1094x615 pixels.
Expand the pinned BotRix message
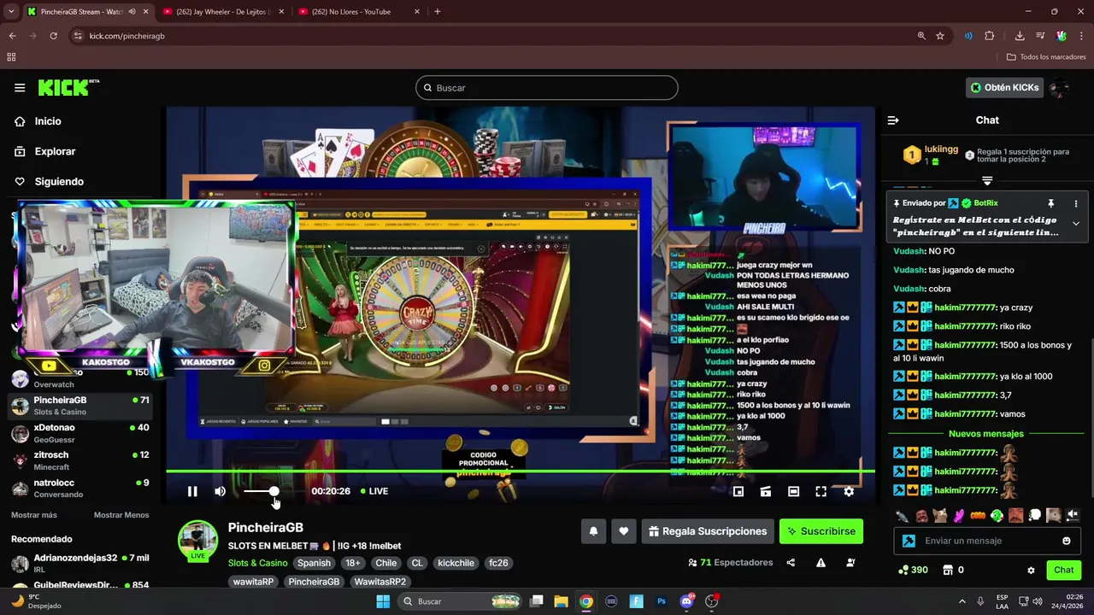click(1076, 224)
